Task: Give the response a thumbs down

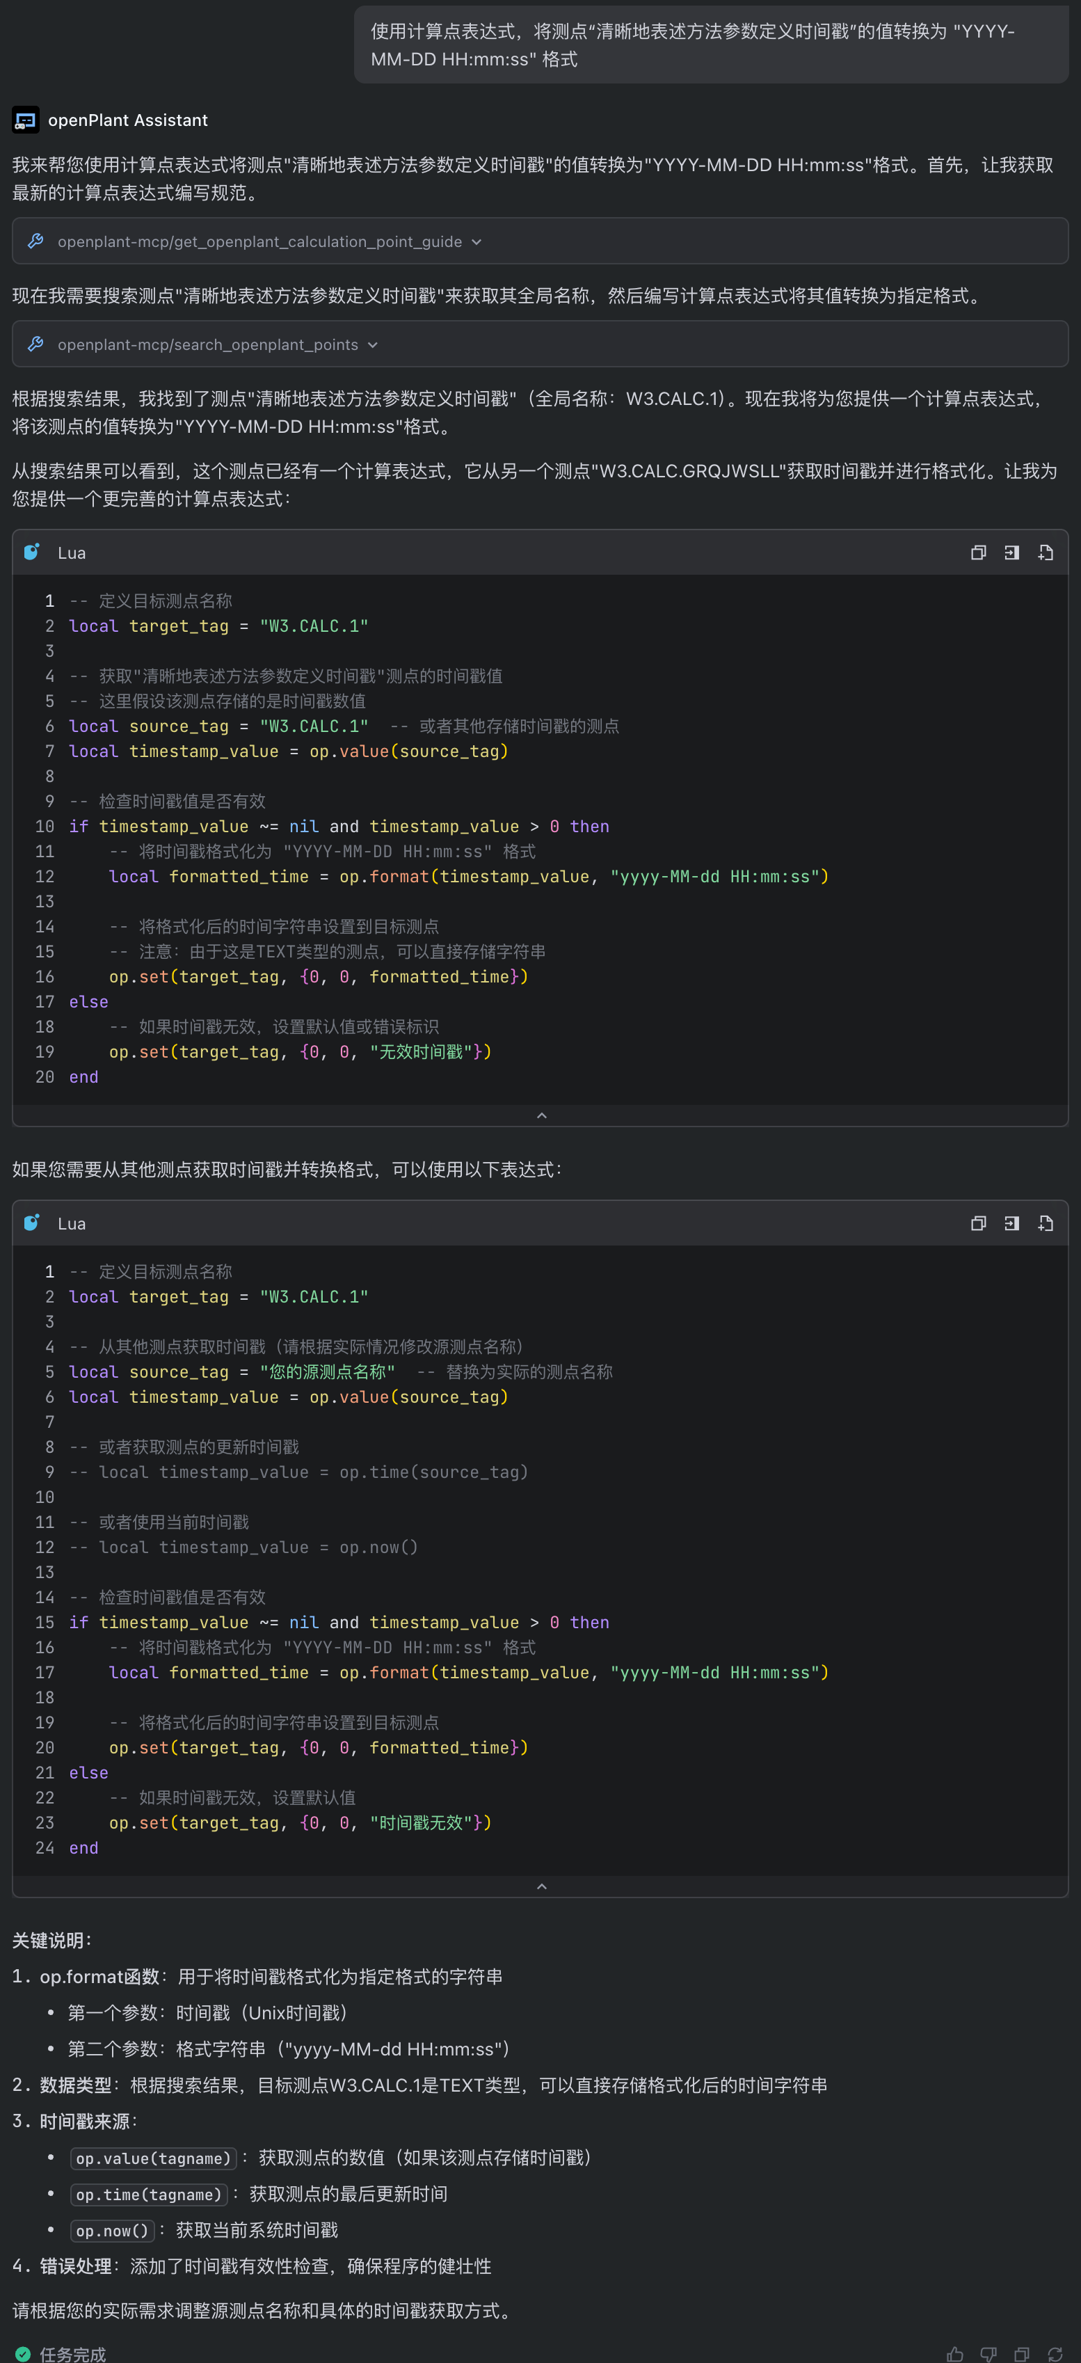Action: (988, 2354)
